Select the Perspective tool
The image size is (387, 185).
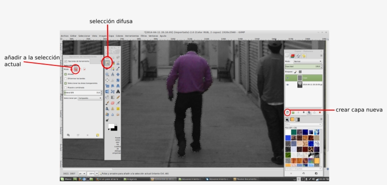tap(118, 86)
